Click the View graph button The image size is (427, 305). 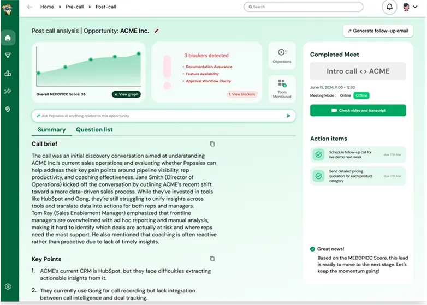(x=126, y=94)
